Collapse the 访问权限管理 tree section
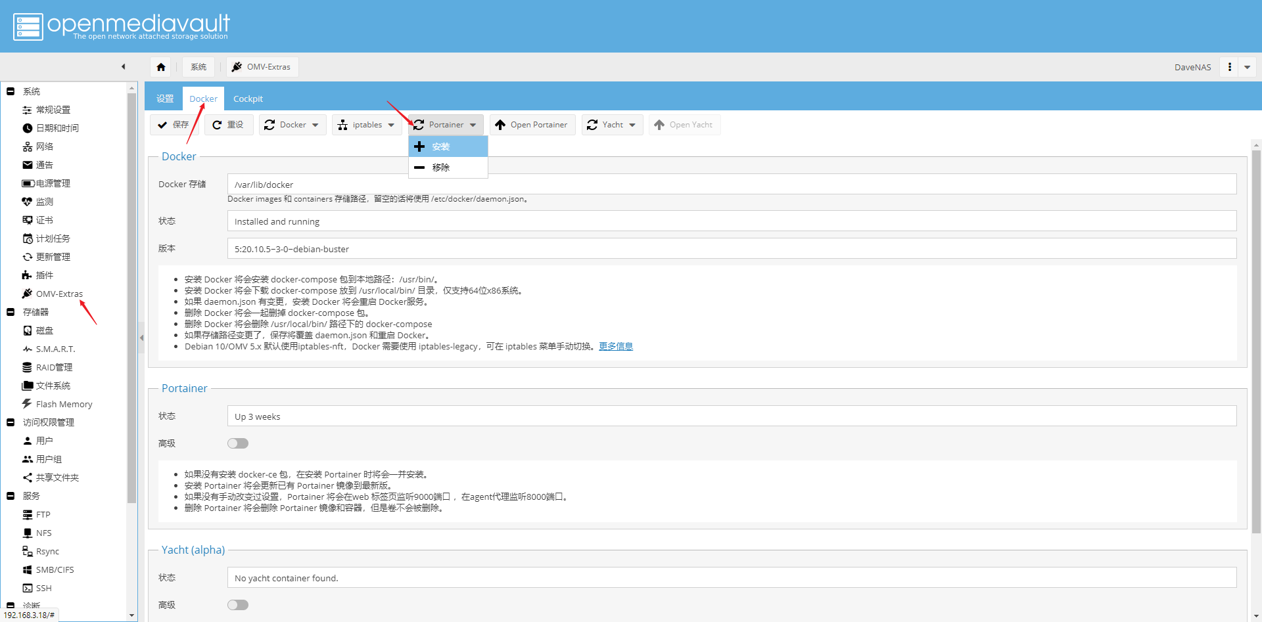The image size is (1262, 622). coord(11,422)
